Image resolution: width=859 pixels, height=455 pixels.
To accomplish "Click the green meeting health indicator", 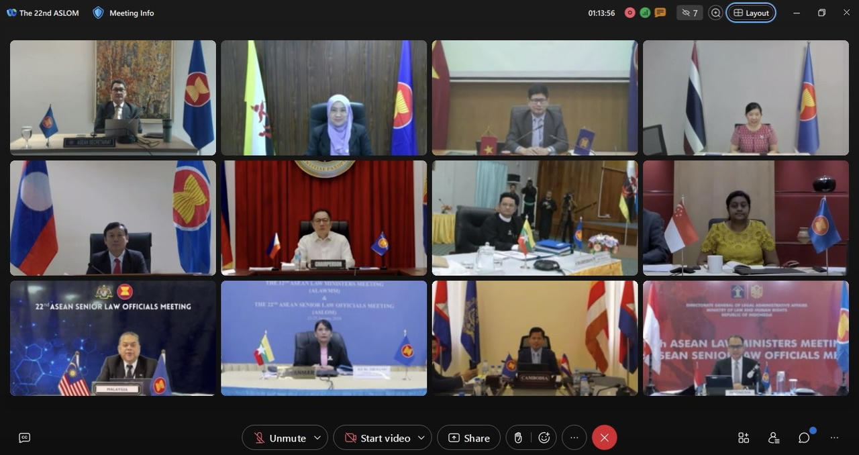I will [x=645, y=12].
